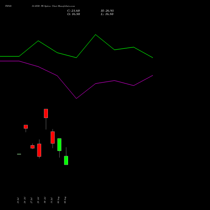Click the lowest trough of the purple line

[76, 98]
